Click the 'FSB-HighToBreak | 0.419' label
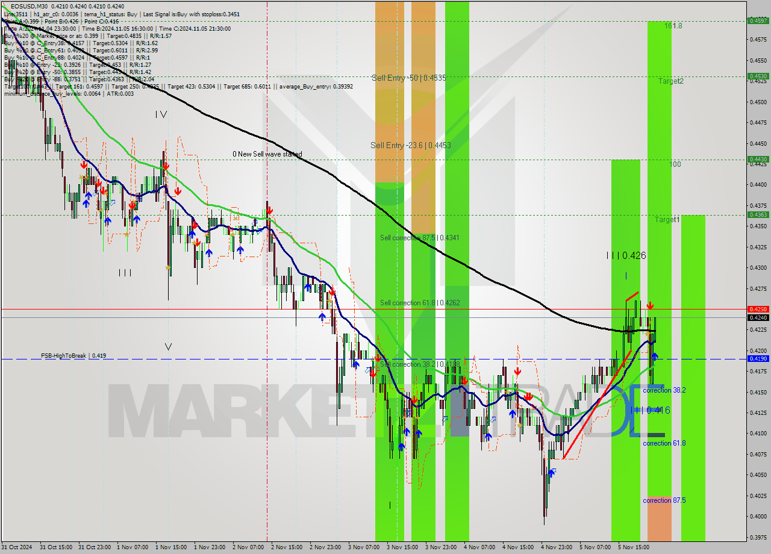Image resolution: width=771 pixels, height=554 pixels. [73, 356]
